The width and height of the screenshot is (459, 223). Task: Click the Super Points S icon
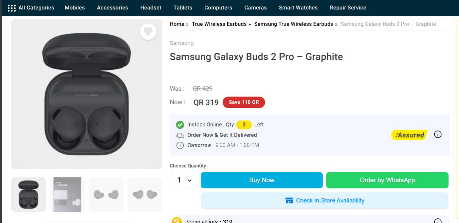177,221
